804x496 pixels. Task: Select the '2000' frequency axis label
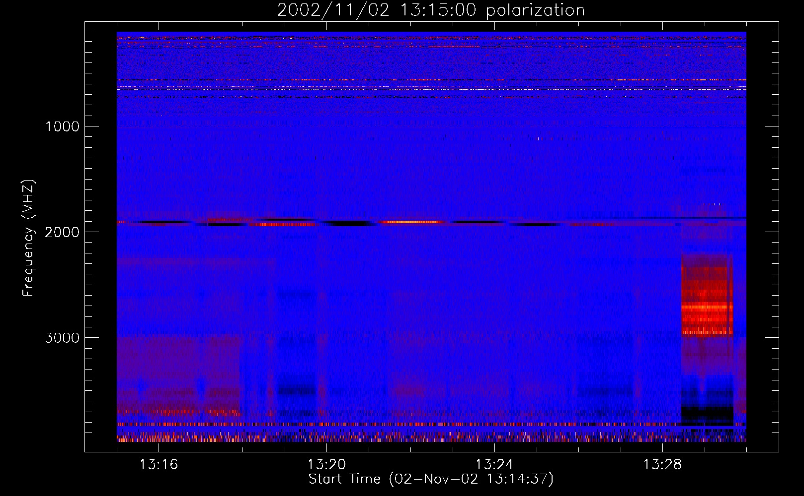point(62,232)
